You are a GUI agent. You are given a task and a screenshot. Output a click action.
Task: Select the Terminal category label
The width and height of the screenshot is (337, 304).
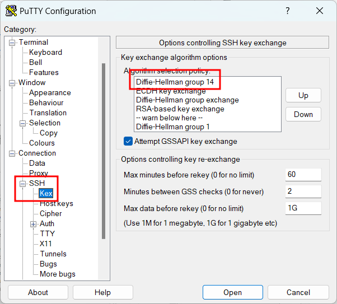point(34,42)
